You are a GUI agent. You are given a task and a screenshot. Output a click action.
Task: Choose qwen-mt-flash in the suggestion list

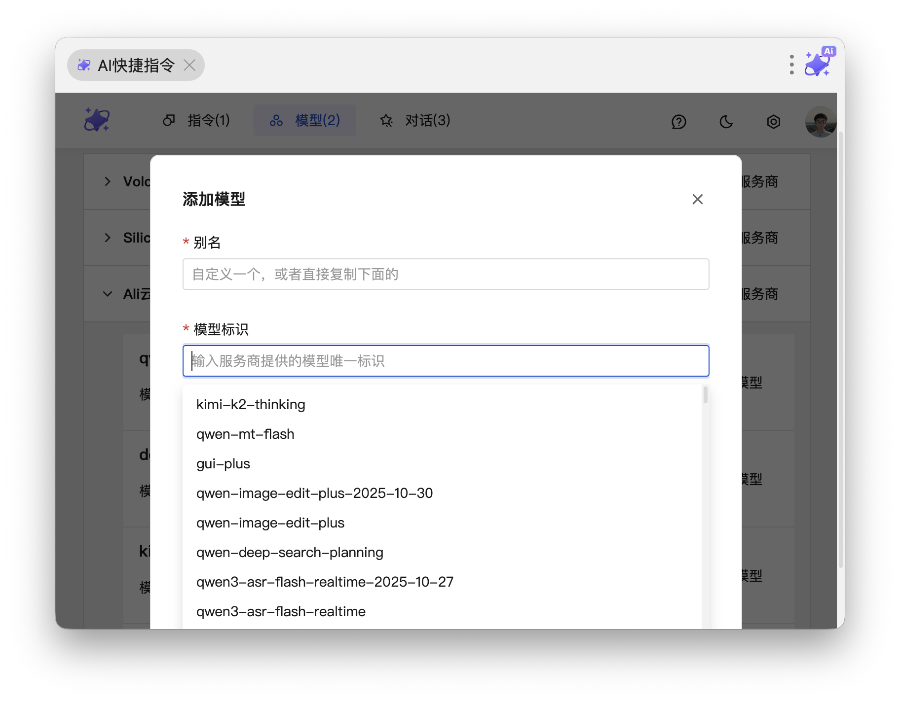pos(245,434)
